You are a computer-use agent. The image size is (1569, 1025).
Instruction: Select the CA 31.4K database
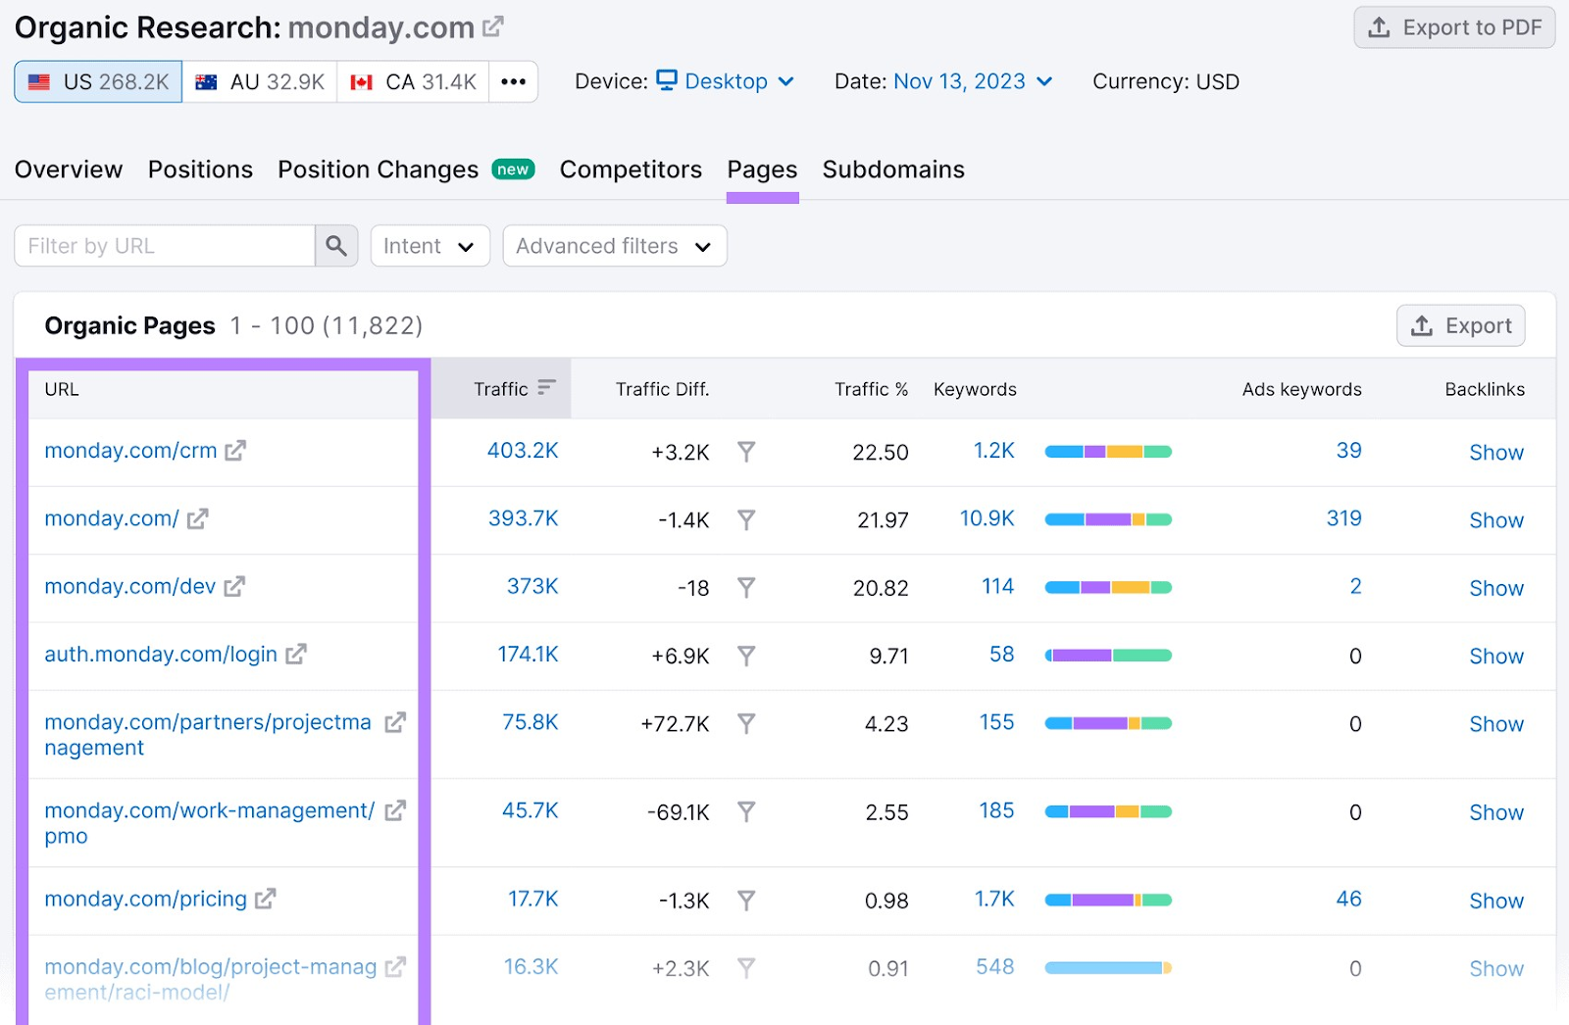click(x=414, y=81)
